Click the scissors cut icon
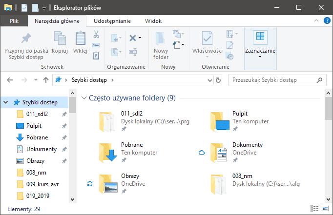This screenshot has width=333, height=215. pos(96,35)
